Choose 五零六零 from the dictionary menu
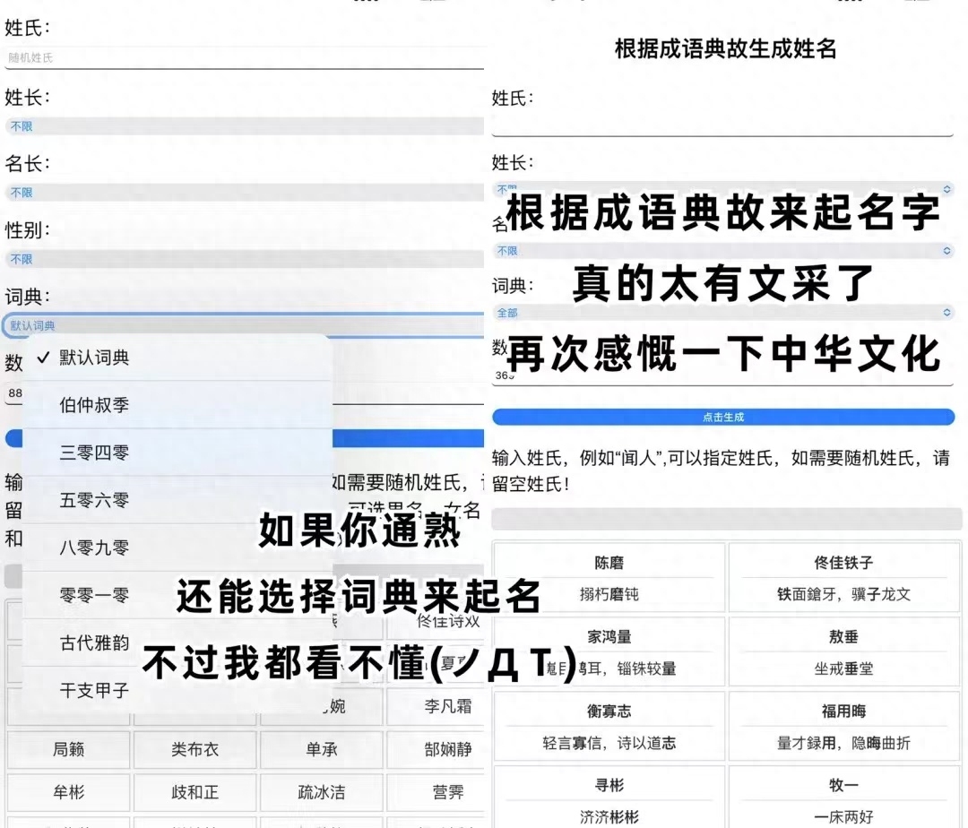This screenshot has width=968, height=828. [x=177, y=500]
